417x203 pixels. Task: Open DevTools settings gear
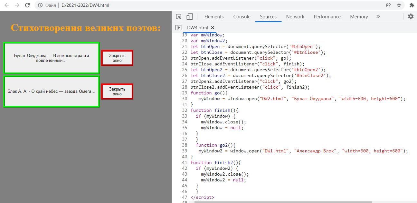(x=411, y=17)
